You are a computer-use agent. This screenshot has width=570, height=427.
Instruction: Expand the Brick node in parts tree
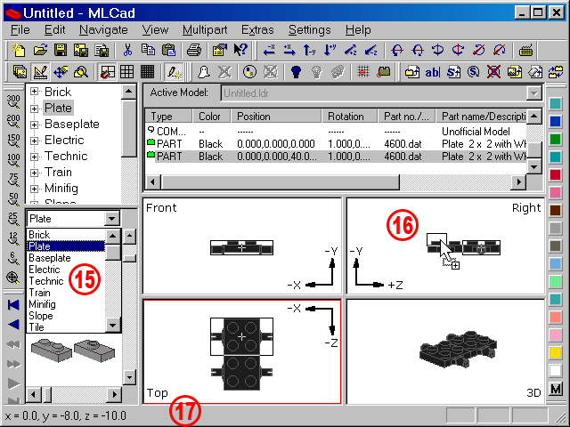[34, 92]
